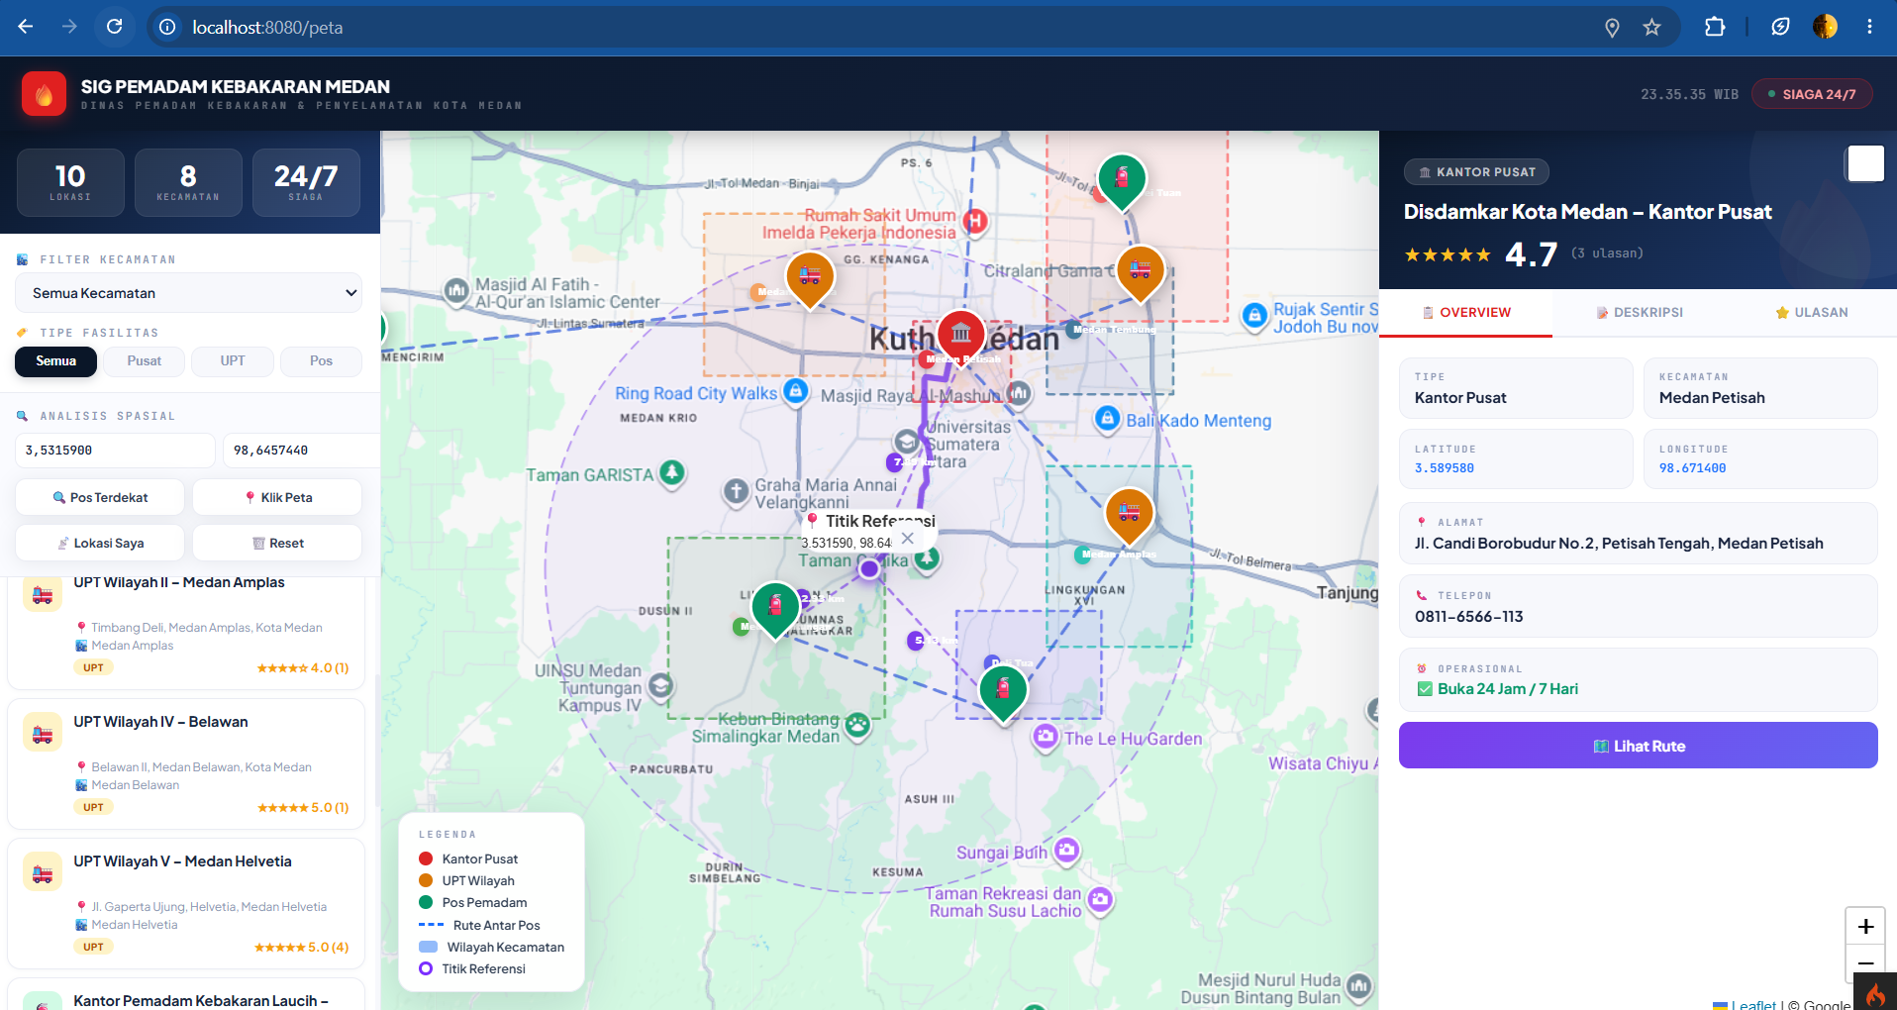Click the red Kantor Pusat map marker

click(960, 336)
